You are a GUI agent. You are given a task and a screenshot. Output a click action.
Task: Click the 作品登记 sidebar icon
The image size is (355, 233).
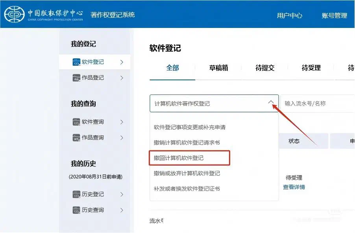click(76, 78)
